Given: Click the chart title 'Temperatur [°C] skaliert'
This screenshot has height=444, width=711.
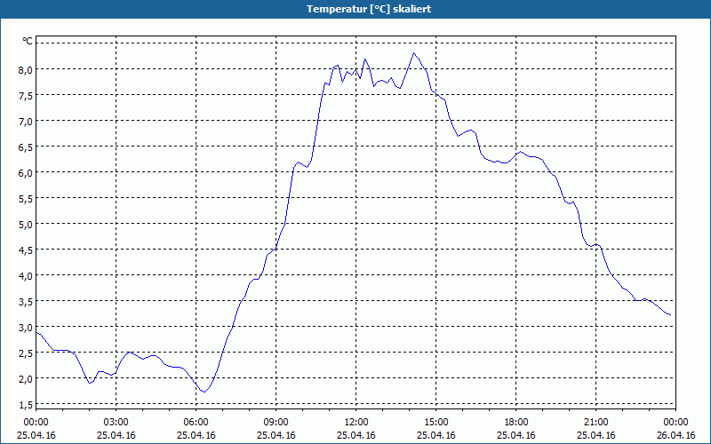Looking at the screenshot, I should click(369, 9).
